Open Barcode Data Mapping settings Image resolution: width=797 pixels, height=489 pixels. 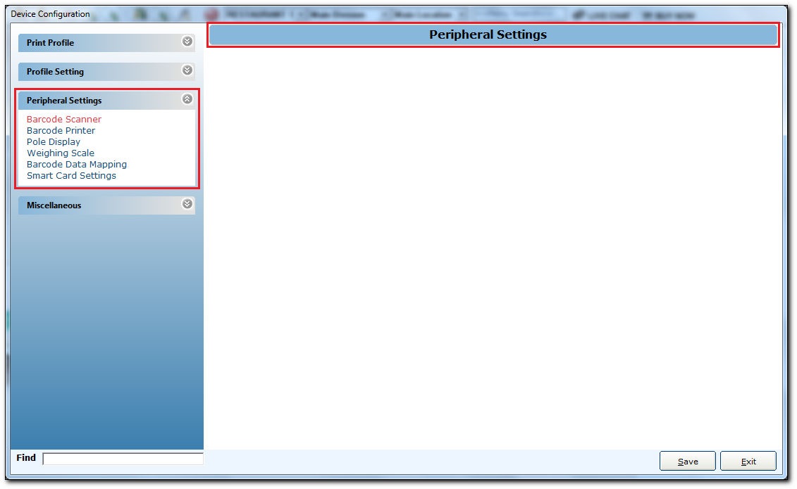[x=77, y=165]
